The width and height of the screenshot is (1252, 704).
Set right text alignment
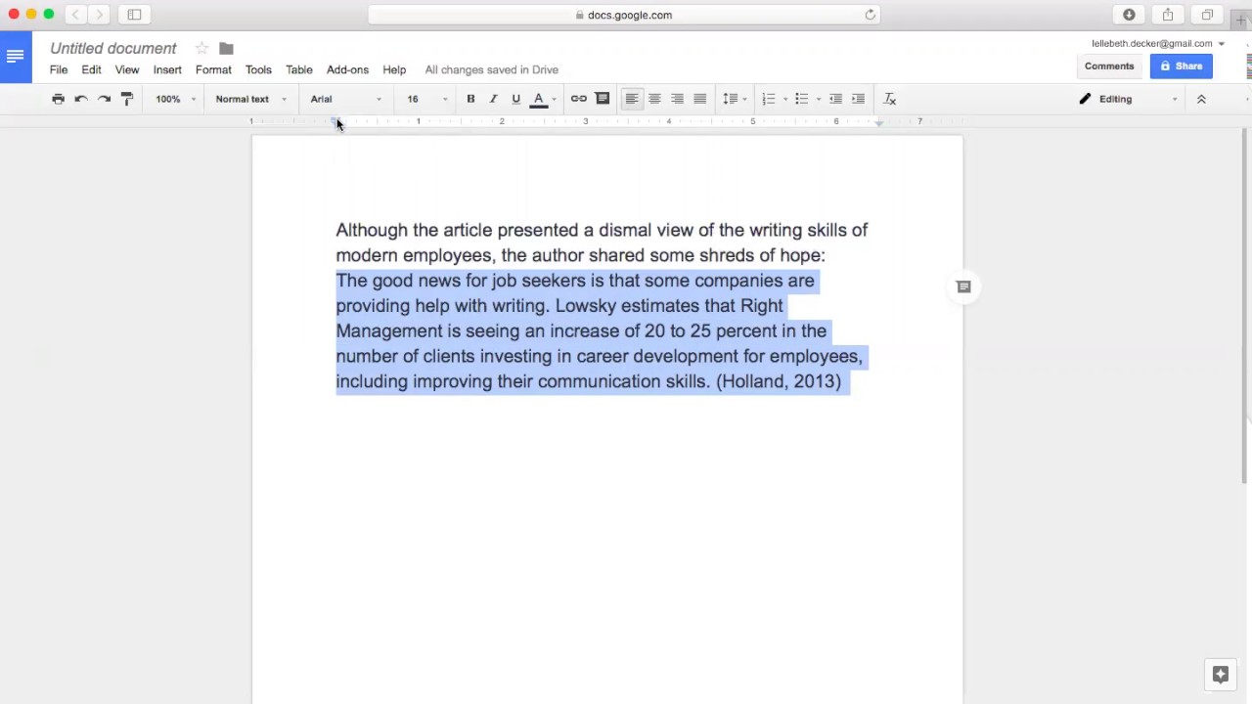[x=677, y=99]
